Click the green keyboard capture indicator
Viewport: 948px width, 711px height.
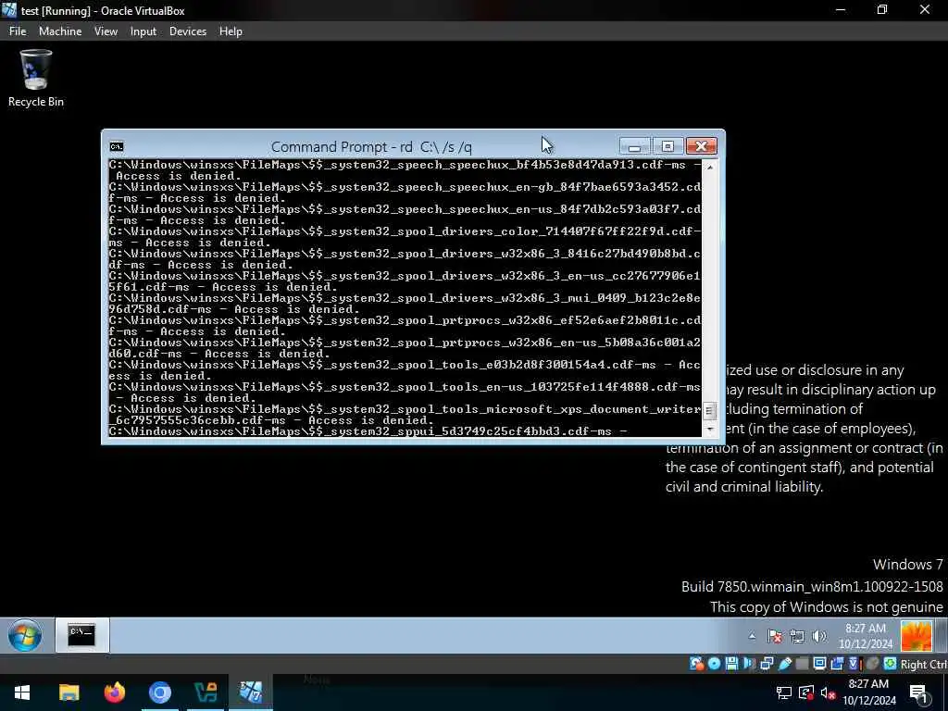click(x=890, y=664)
